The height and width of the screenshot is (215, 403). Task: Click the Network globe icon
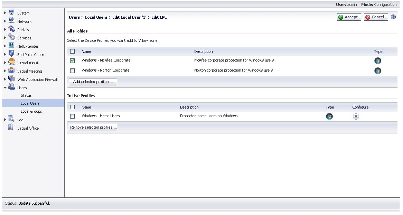point(11,20)
